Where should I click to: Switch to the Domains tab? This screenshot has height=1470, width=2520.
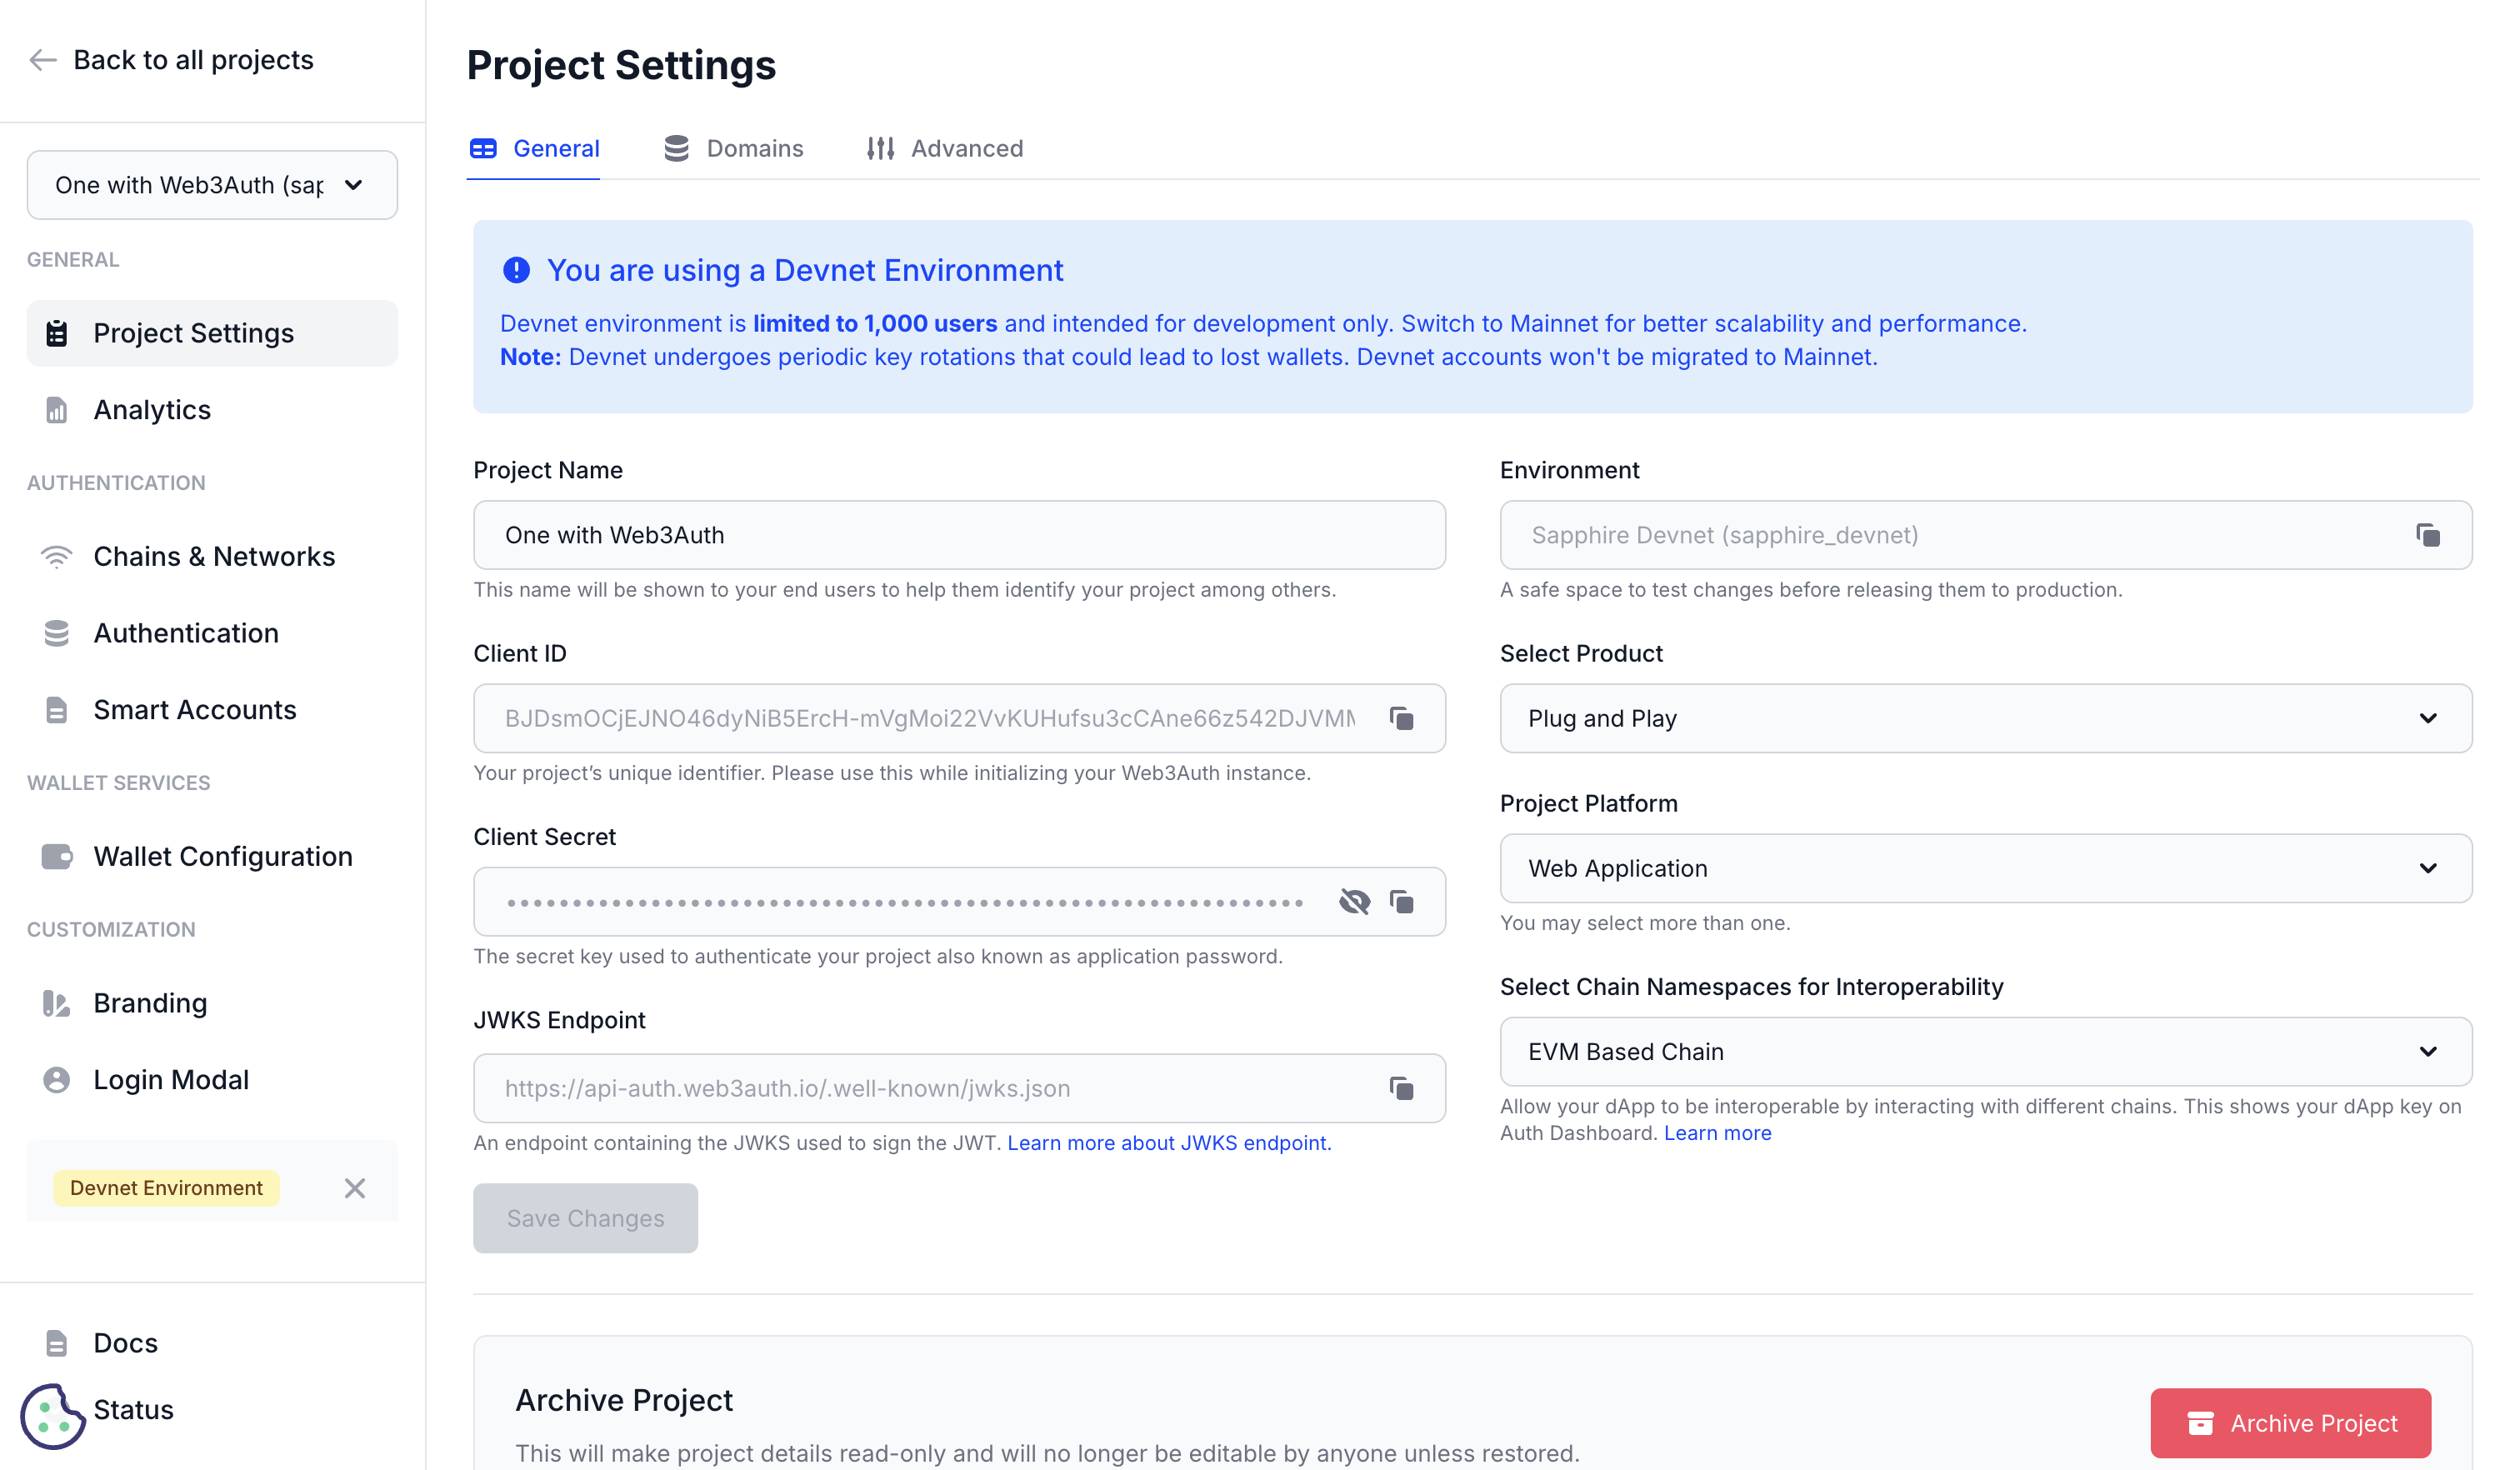coord(755,148)
